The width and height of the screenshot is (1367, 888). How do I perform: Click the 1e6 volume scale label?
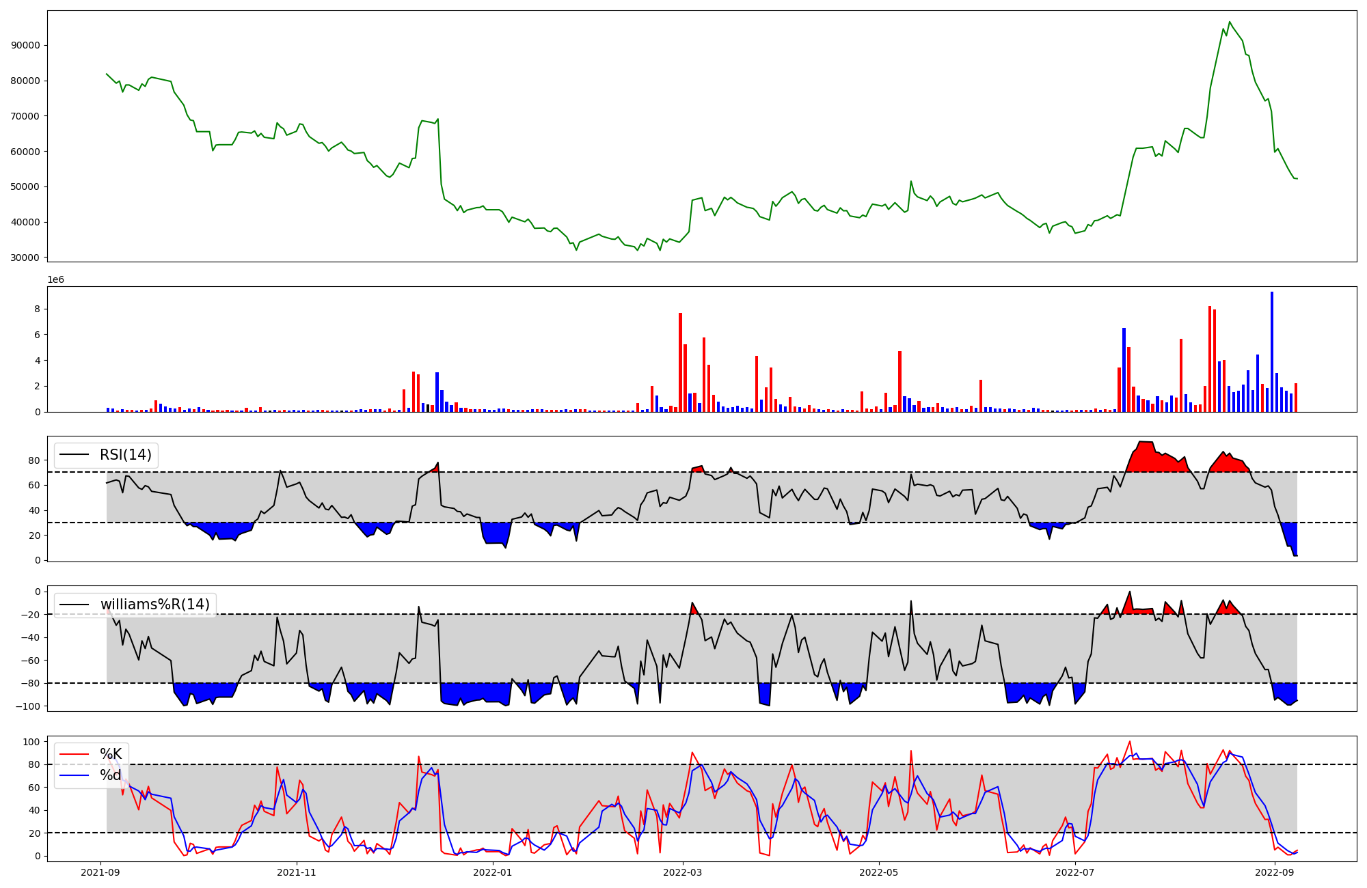click(56, 280)
